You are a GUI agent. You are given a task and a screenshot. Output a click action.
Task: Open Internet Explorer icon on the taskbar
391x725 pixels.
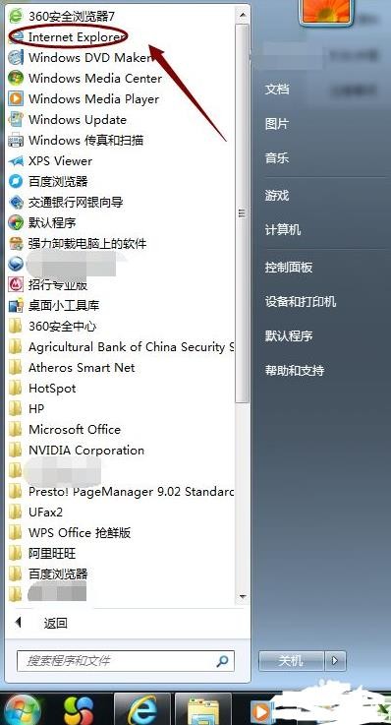tap(141, 709)
